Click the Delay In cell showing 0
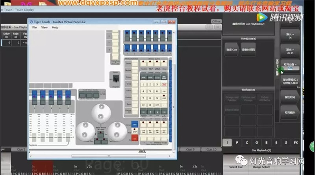Viewport: 315px width, 175px height. [6, 42]
